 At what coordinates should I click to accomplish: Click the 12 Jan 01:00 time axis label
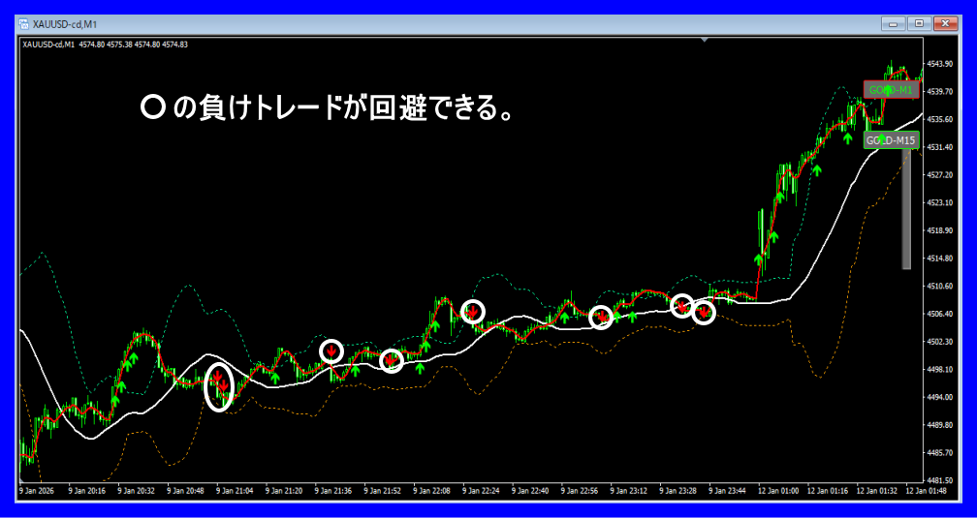[778, 491]
